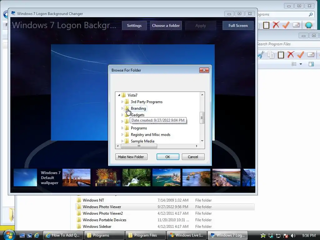Click Copy icon in Program Files window
Viewport: 320px width, 240px height.
(x=271, y=55)
